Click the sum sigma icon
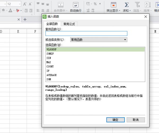This screenshot has height=133, width=159. point(127,5)
